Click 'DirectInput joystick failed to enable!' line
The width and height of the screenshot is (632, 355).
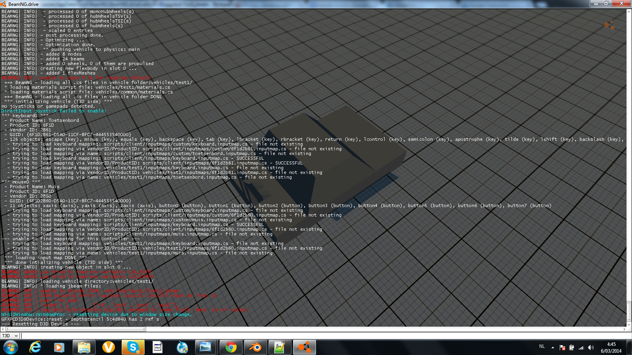pos(54,111)
